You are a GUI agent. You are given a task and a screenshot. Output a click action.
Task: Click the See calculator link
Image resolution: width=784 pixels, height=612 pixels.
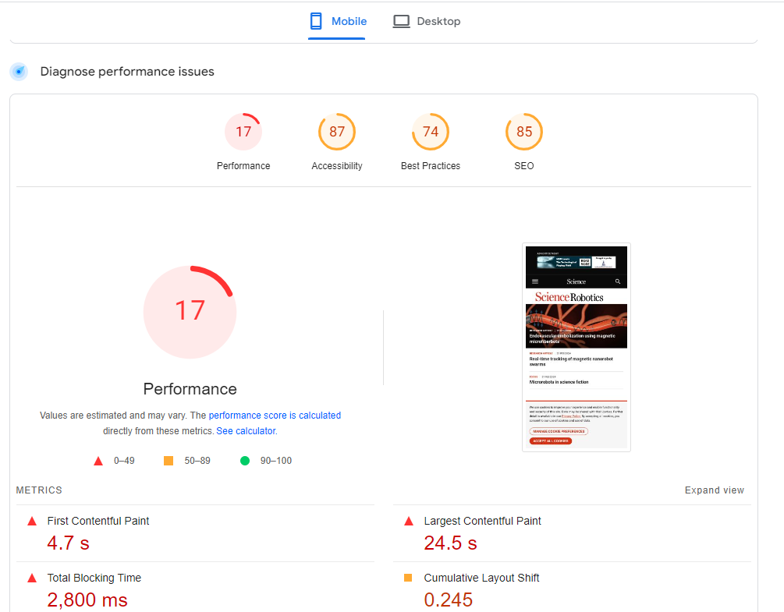(245, 430)
